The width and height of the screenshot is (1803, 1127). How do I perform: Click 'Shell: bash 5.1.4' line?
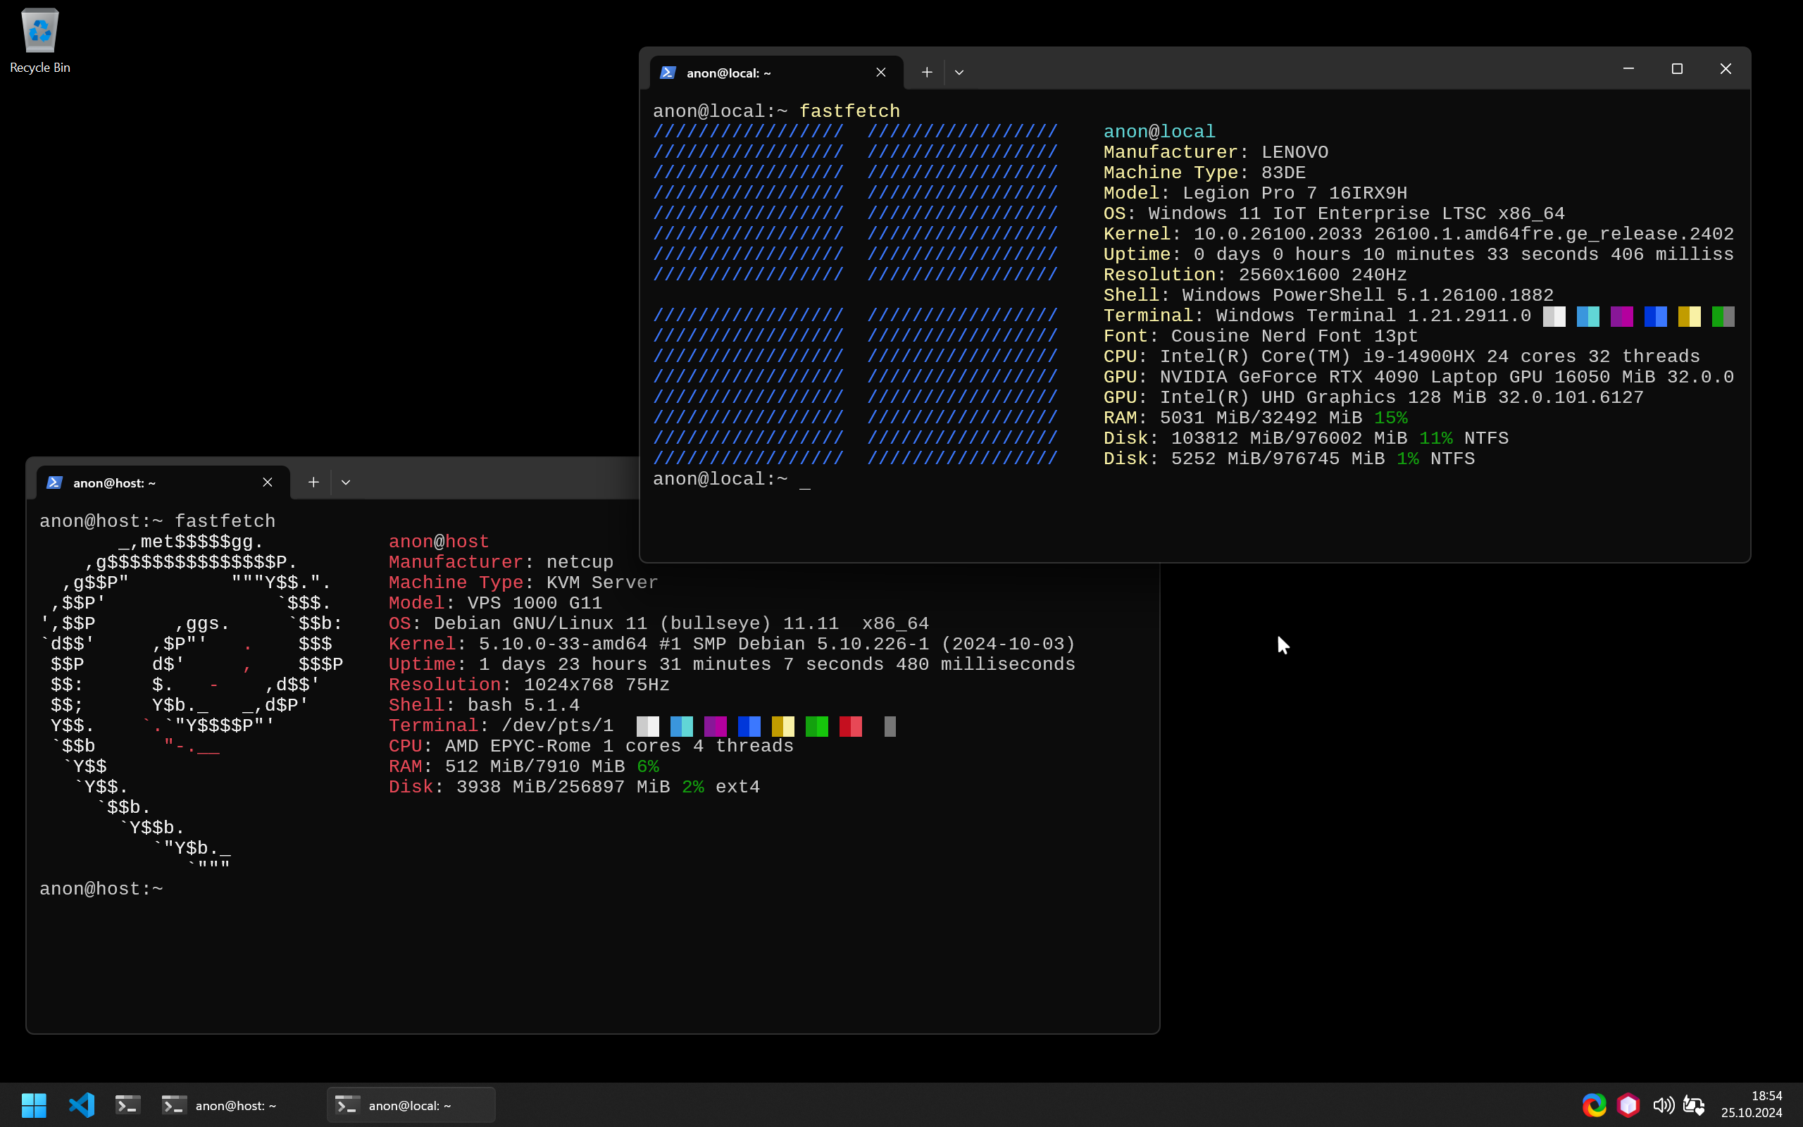pyautogui.click(x=484, y=705)
